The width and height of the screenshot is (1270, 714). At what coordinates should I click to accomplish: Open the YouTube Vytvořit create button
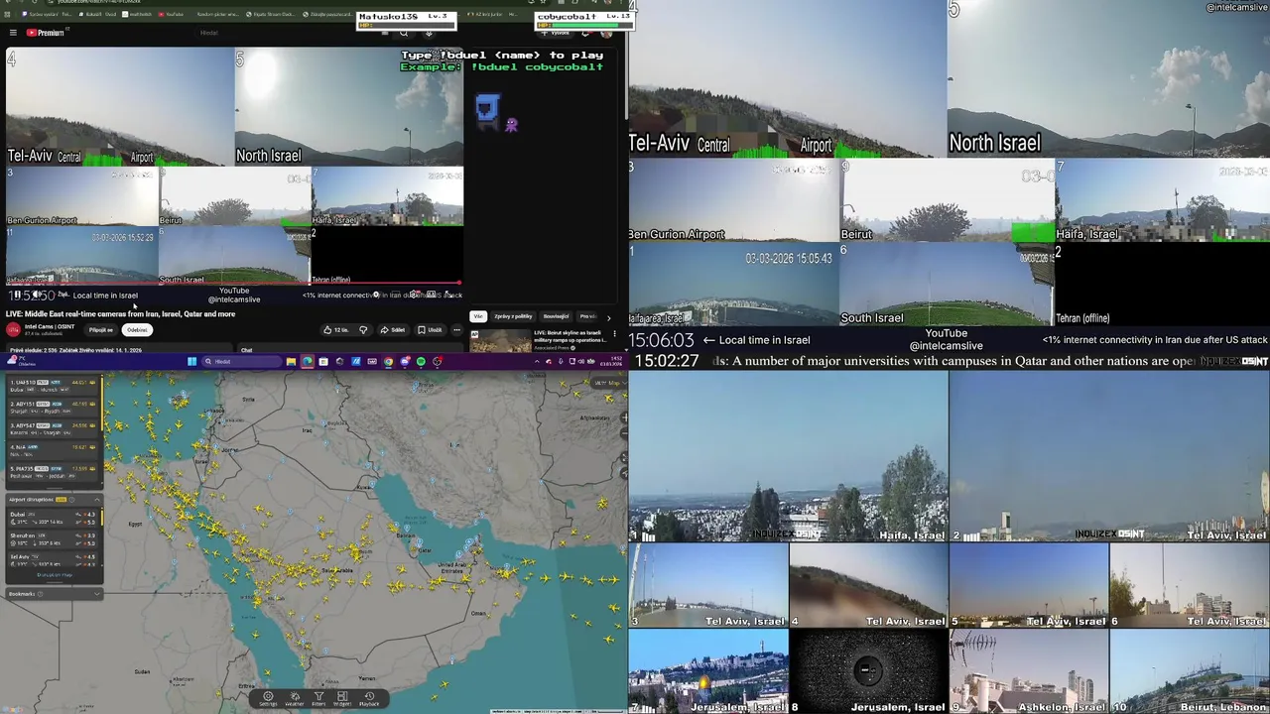tap(557, 33)
